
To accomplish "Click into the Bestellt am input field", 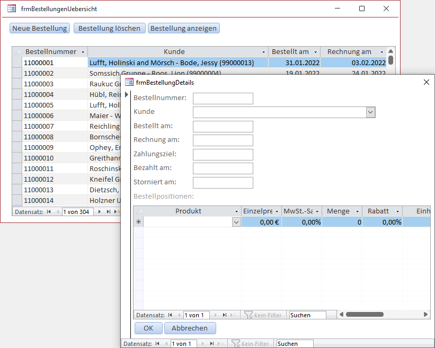I will tap(223, 126).
